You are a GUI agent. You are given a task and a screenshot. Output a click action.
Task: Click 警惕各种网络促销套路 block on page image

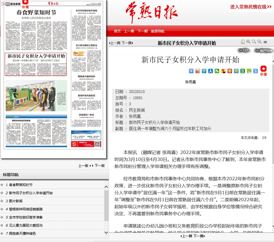[36, 131]
